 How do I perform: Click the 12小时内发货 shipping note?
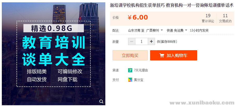coord(199,30)
